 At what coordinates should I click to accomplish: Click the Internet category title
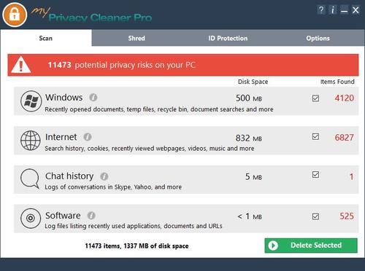pyautogui.click(x=61, y=137)
